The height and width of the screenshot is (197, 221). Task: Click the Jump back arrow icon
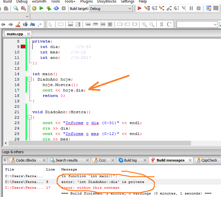coord(4,24)
